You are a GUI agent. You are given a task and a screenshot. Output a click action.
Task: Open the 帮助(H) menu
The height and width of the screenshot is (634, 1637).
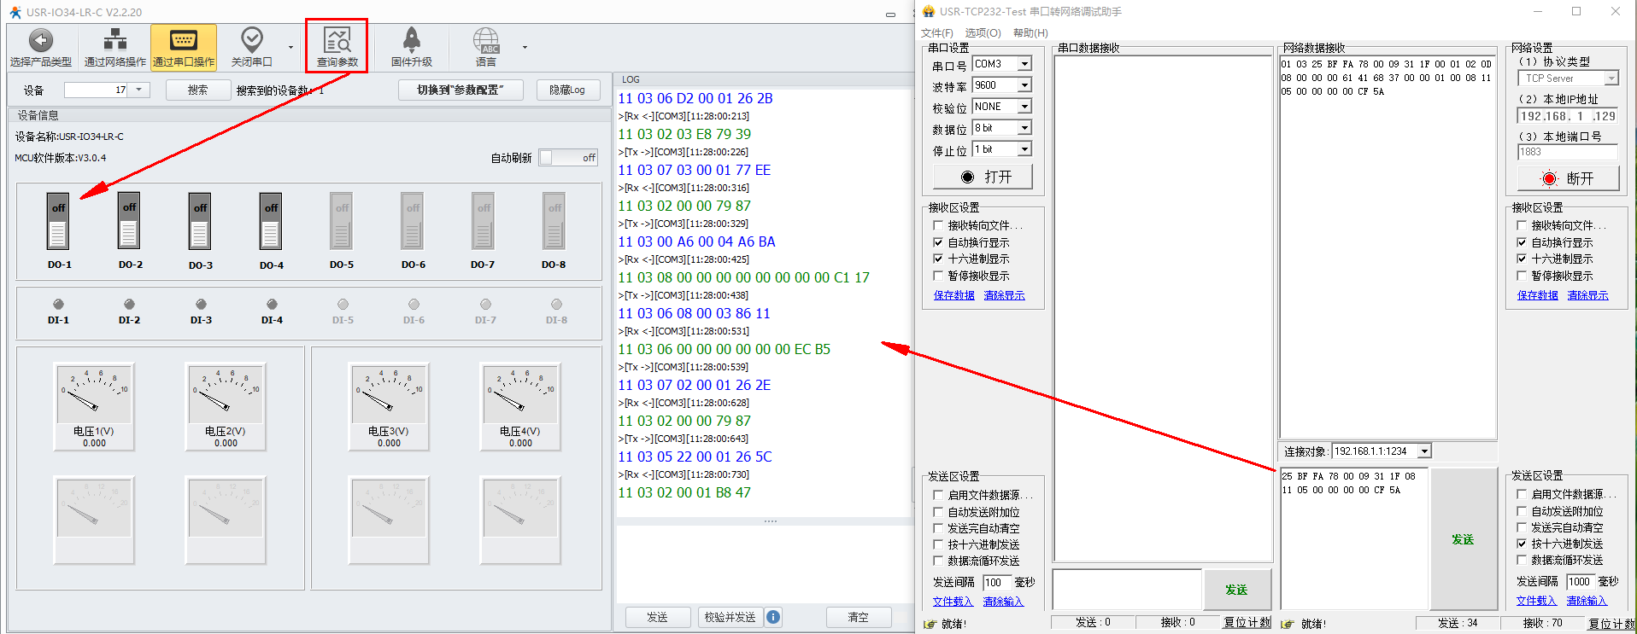1030,32
